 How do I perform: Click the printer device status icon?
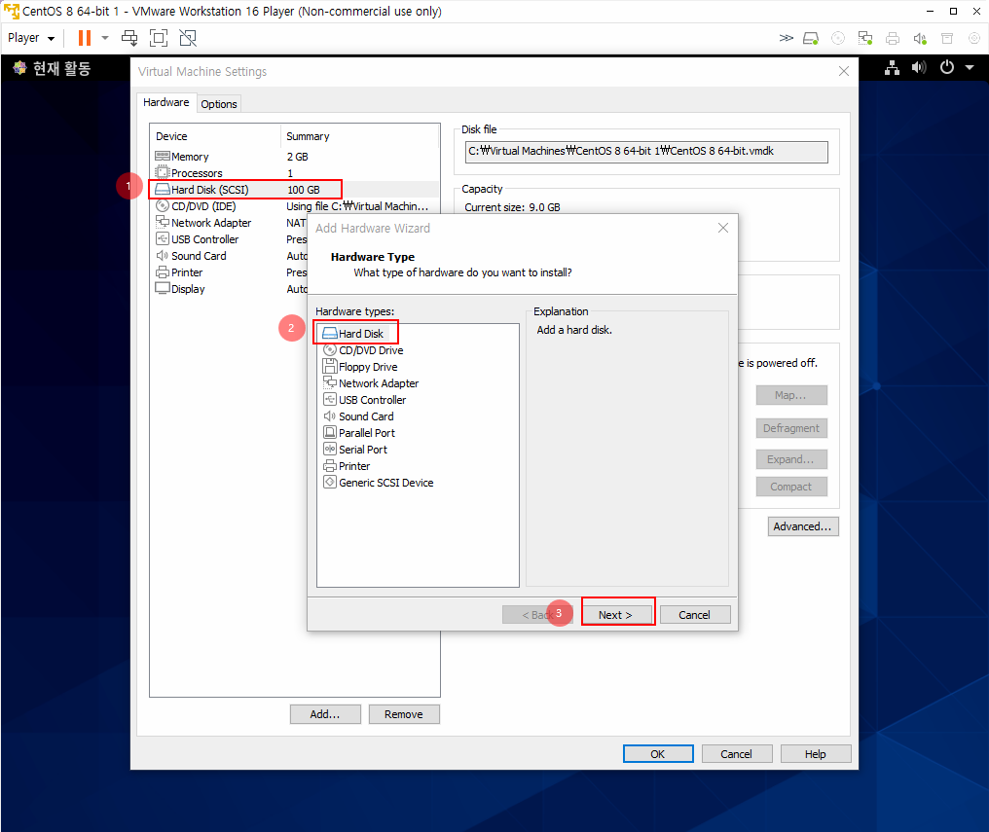tap(893, 39)
